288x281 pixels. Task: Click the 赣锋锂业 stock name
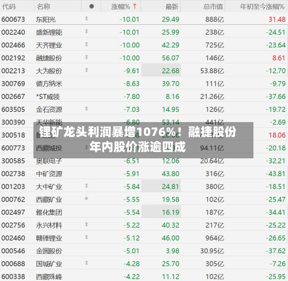click(x=49, y=238)
